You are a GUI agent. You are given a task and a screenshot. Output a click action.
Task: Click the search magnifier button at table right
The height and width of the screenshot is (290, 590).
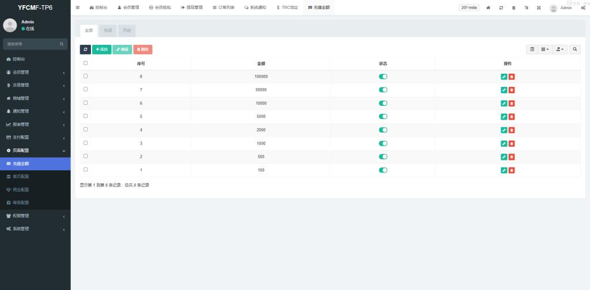(575, 49)
